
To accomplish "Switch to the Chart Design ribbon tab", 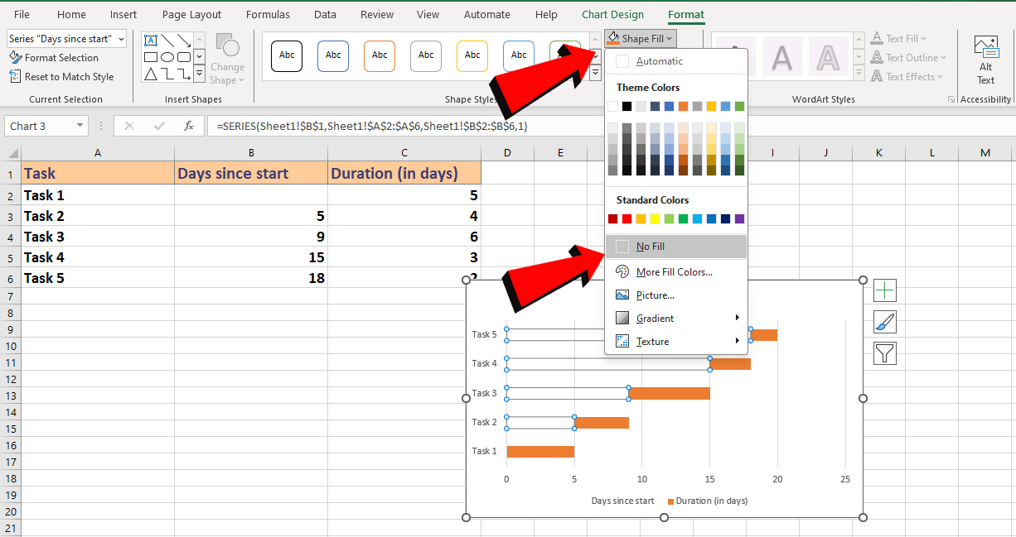I will pyautogui.click(x=612, y=14).
